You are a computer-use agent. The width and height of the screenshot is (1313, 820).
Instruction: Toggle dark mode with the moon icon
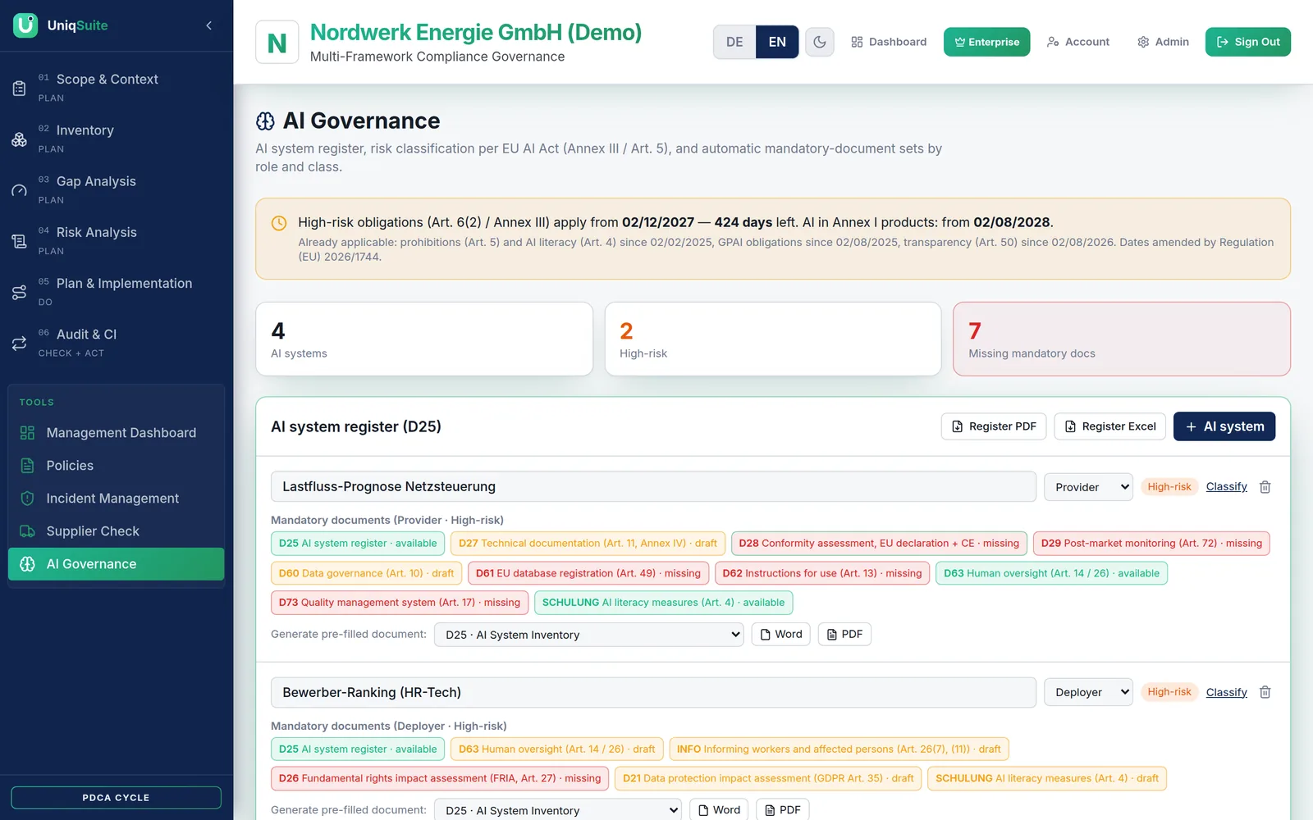[x=819, y=42]
